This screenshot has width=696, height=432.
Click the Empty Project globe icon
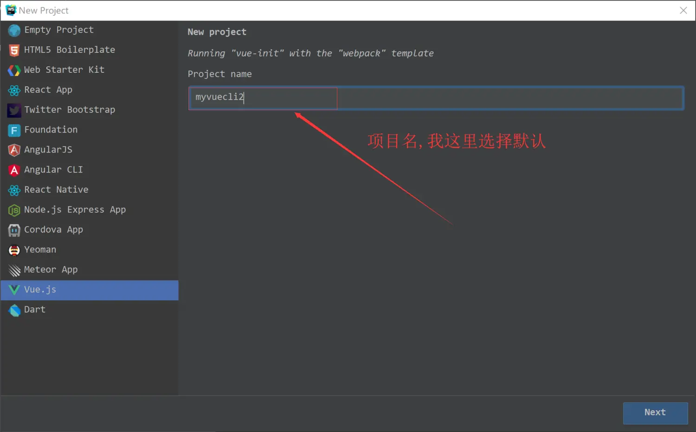pyautogui.click(x=14, y=31)
